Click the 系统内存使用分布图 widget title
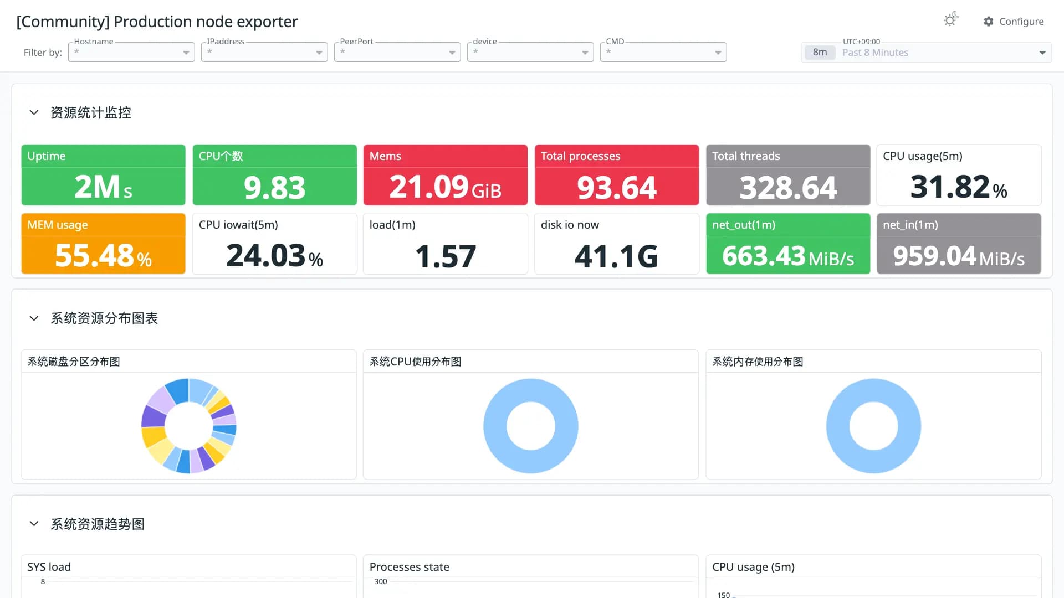 click(758, 362)
